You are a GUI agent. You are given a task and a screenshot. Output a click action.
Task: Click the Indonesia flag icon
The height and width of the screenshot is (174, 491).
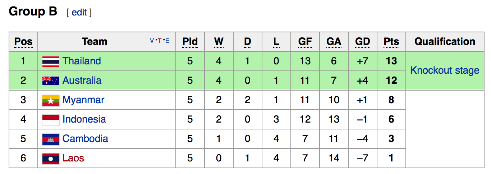(51, 120)
